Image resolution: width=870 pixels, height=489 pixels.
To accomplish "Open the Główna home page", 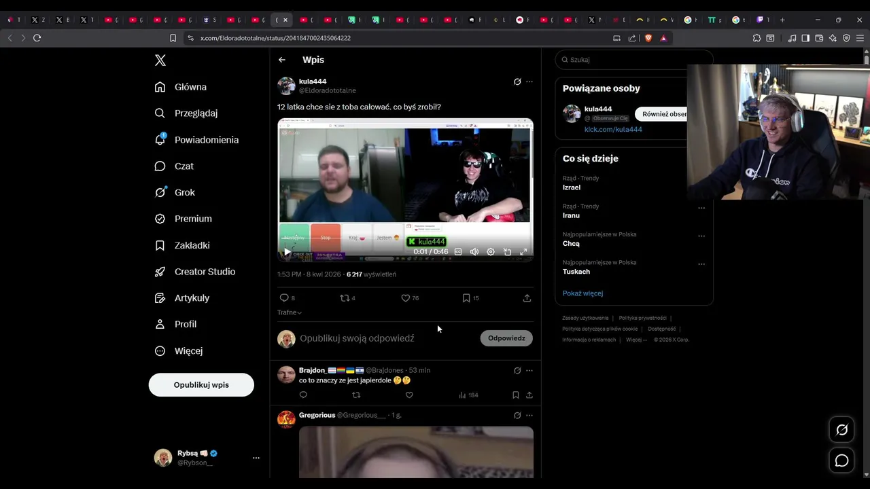I will (x=181, y=87).
